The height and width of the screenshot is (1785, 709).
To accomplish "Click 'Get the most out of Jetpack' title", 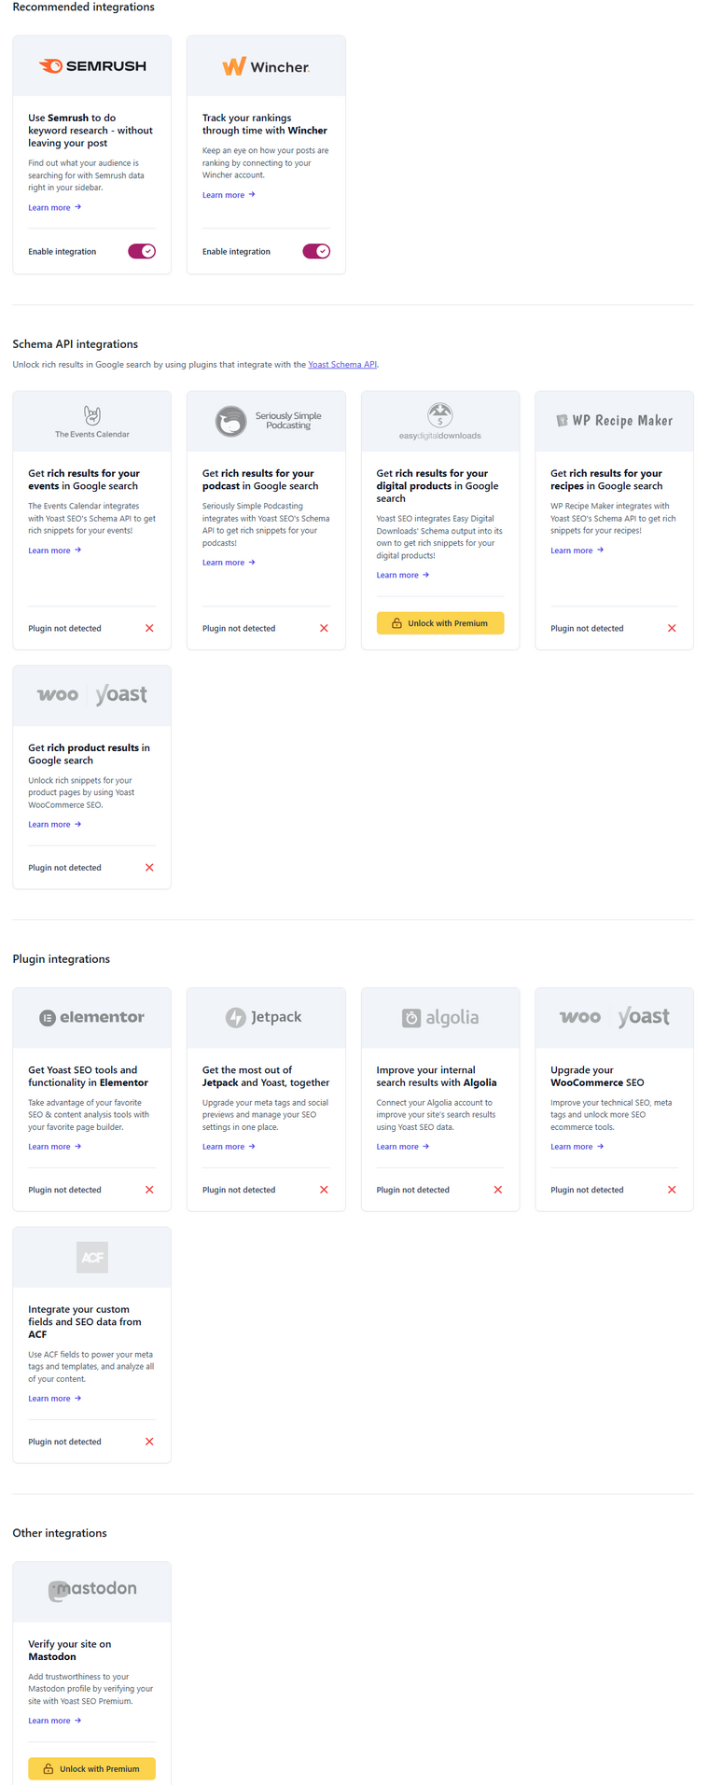I will point(266,1077).
